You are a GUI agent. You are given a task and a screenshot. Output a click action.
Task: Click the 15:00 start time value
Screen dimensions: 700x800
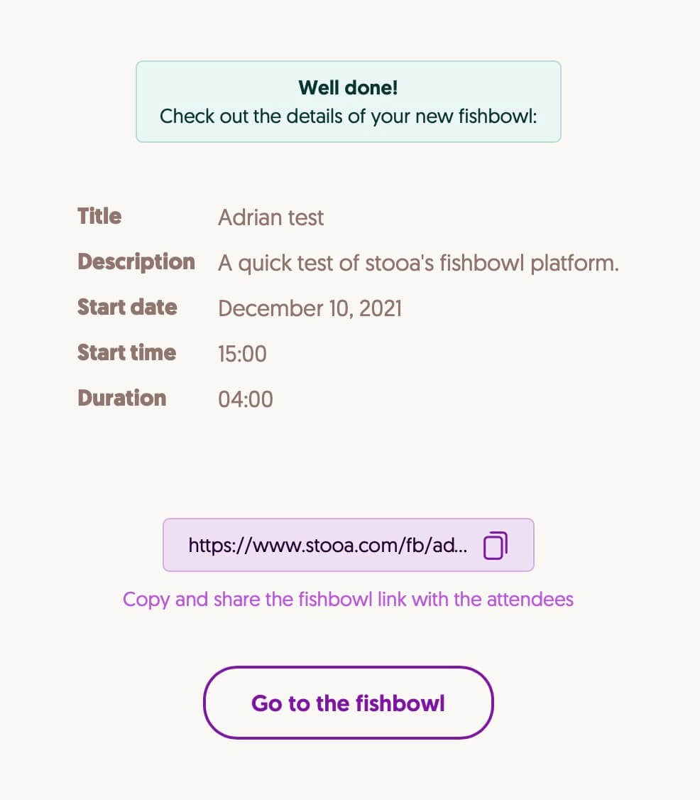pyautogui.click(x=242, y=354)
